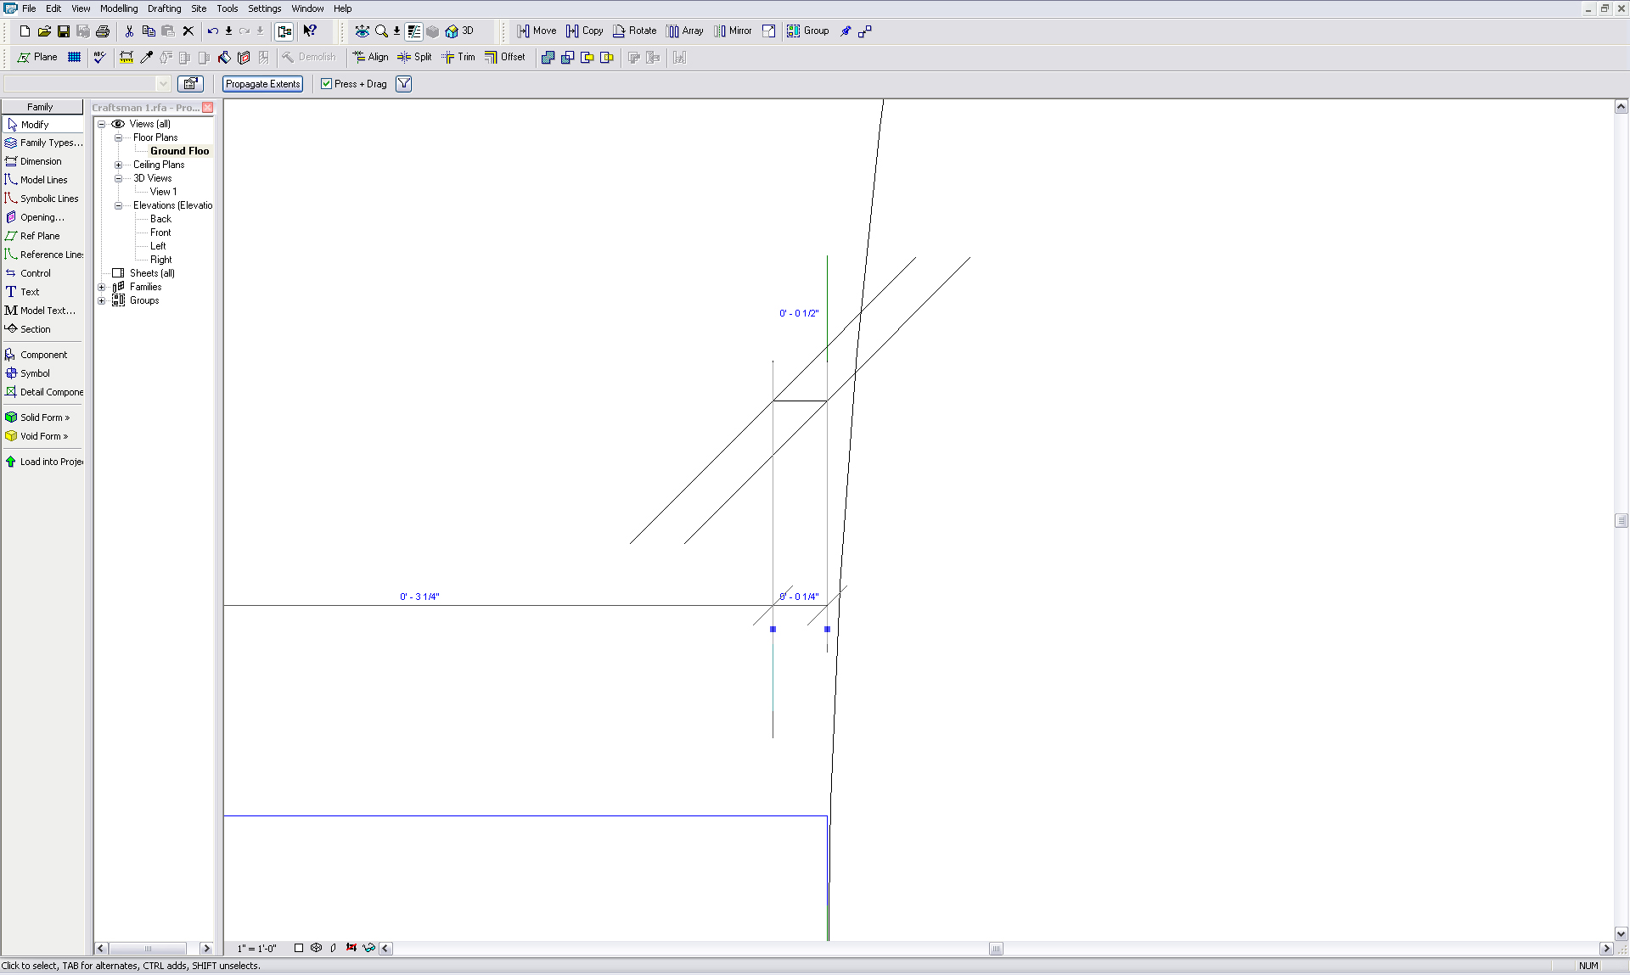Screen dimensions: 1630x975
Task: Select the Align tool
Action: pos(370,58)
